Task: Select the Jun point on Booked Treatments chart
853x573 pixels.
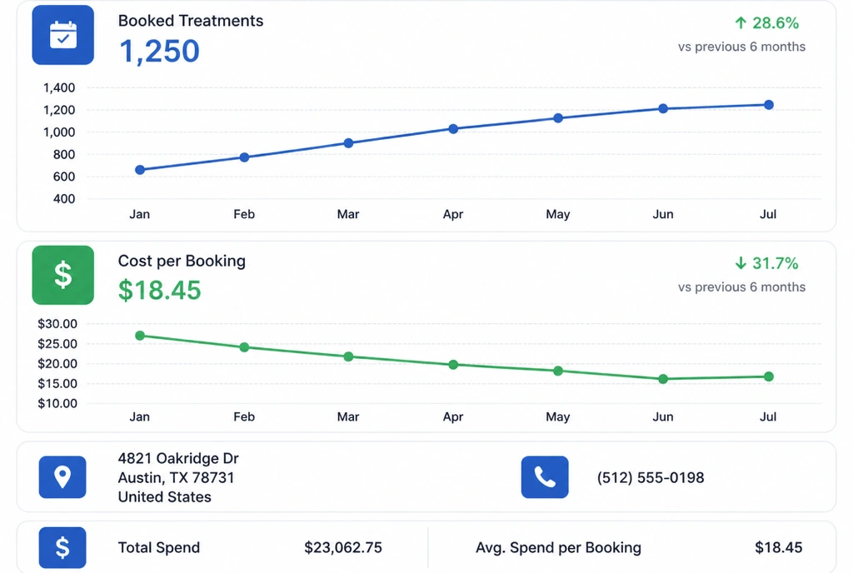Action: tap(662, 109)
